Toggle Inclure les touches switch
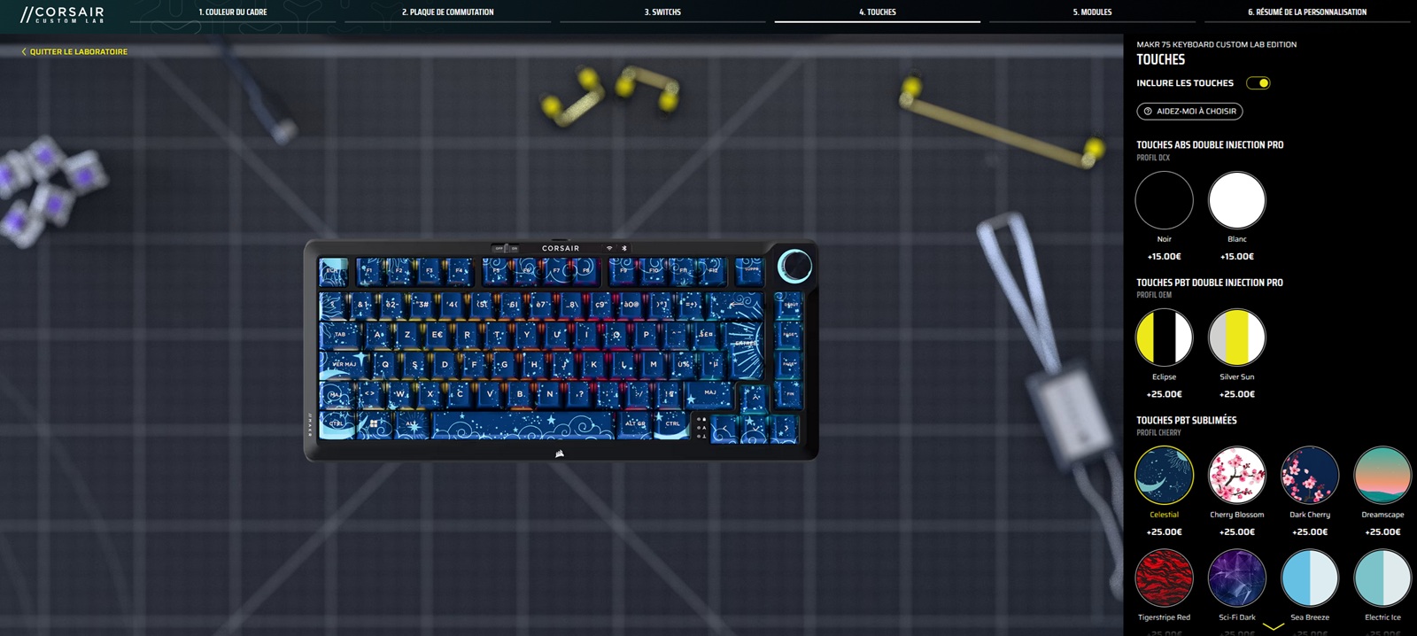This screenshot has width=1417, height=636. tap(1258, 83)
